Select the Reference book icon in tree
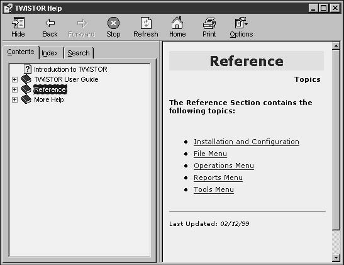This screenshot has width=344, height=265. coord(26,89)
